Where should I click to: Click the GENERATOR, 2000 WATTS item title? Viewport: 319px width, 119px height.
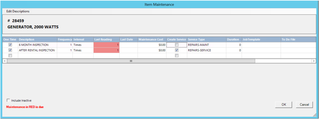click(33, 27)
